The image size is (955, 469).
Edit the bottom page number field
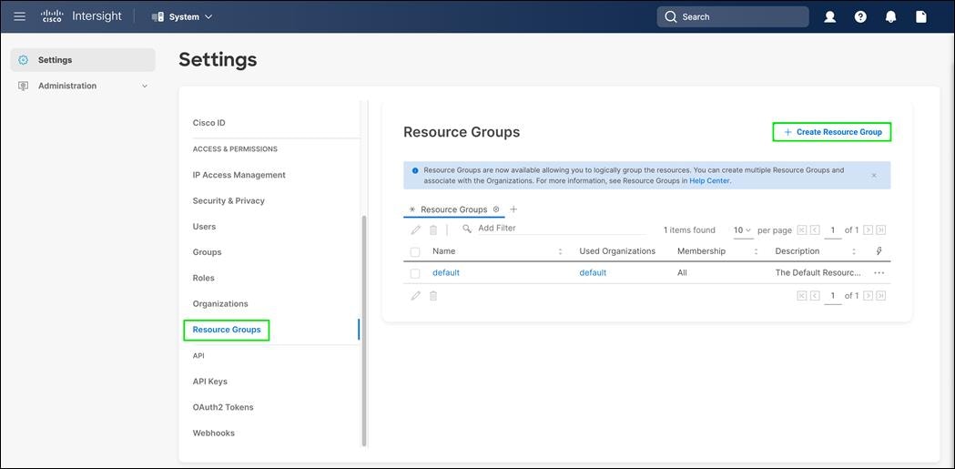833,296
